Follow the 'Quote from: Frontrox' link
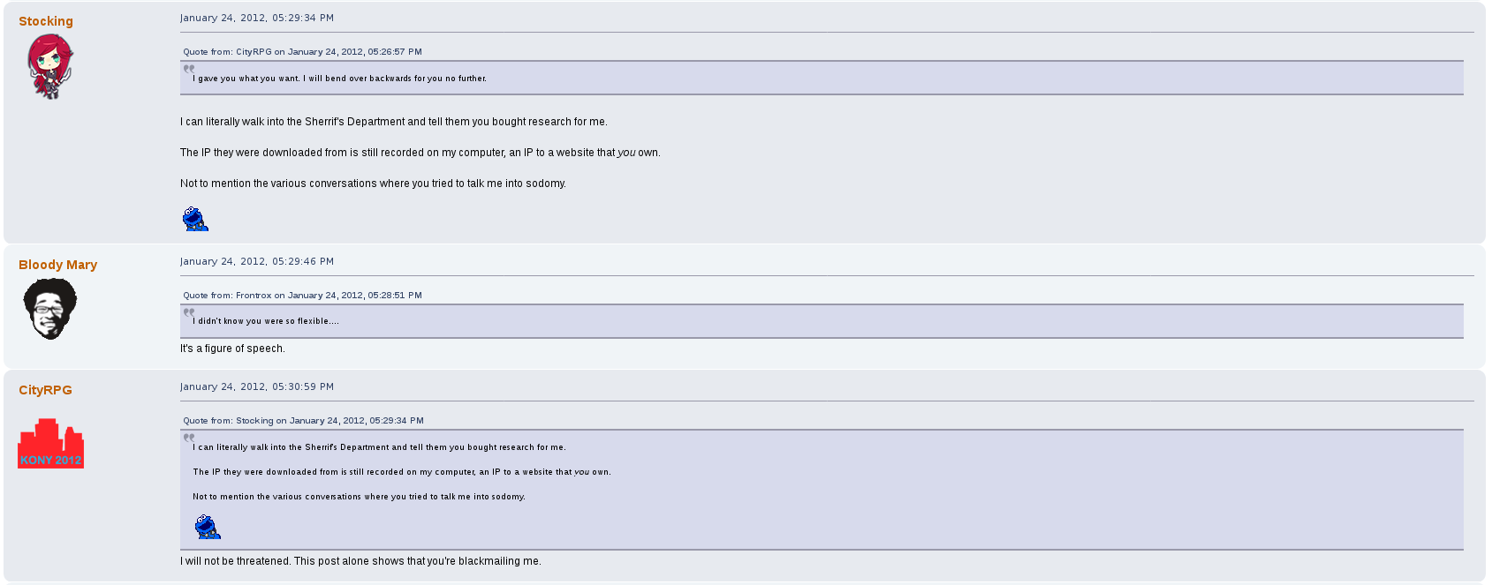Image resolution: width=1492 pixels, height=585 pixels. [x=302, y=296]
